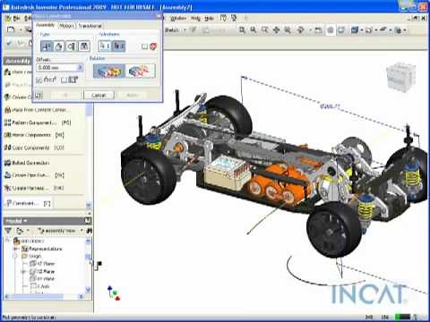Open the Help menu
Image resolution: width=430 pixels, height=322 pixels.
pos(209,19)
